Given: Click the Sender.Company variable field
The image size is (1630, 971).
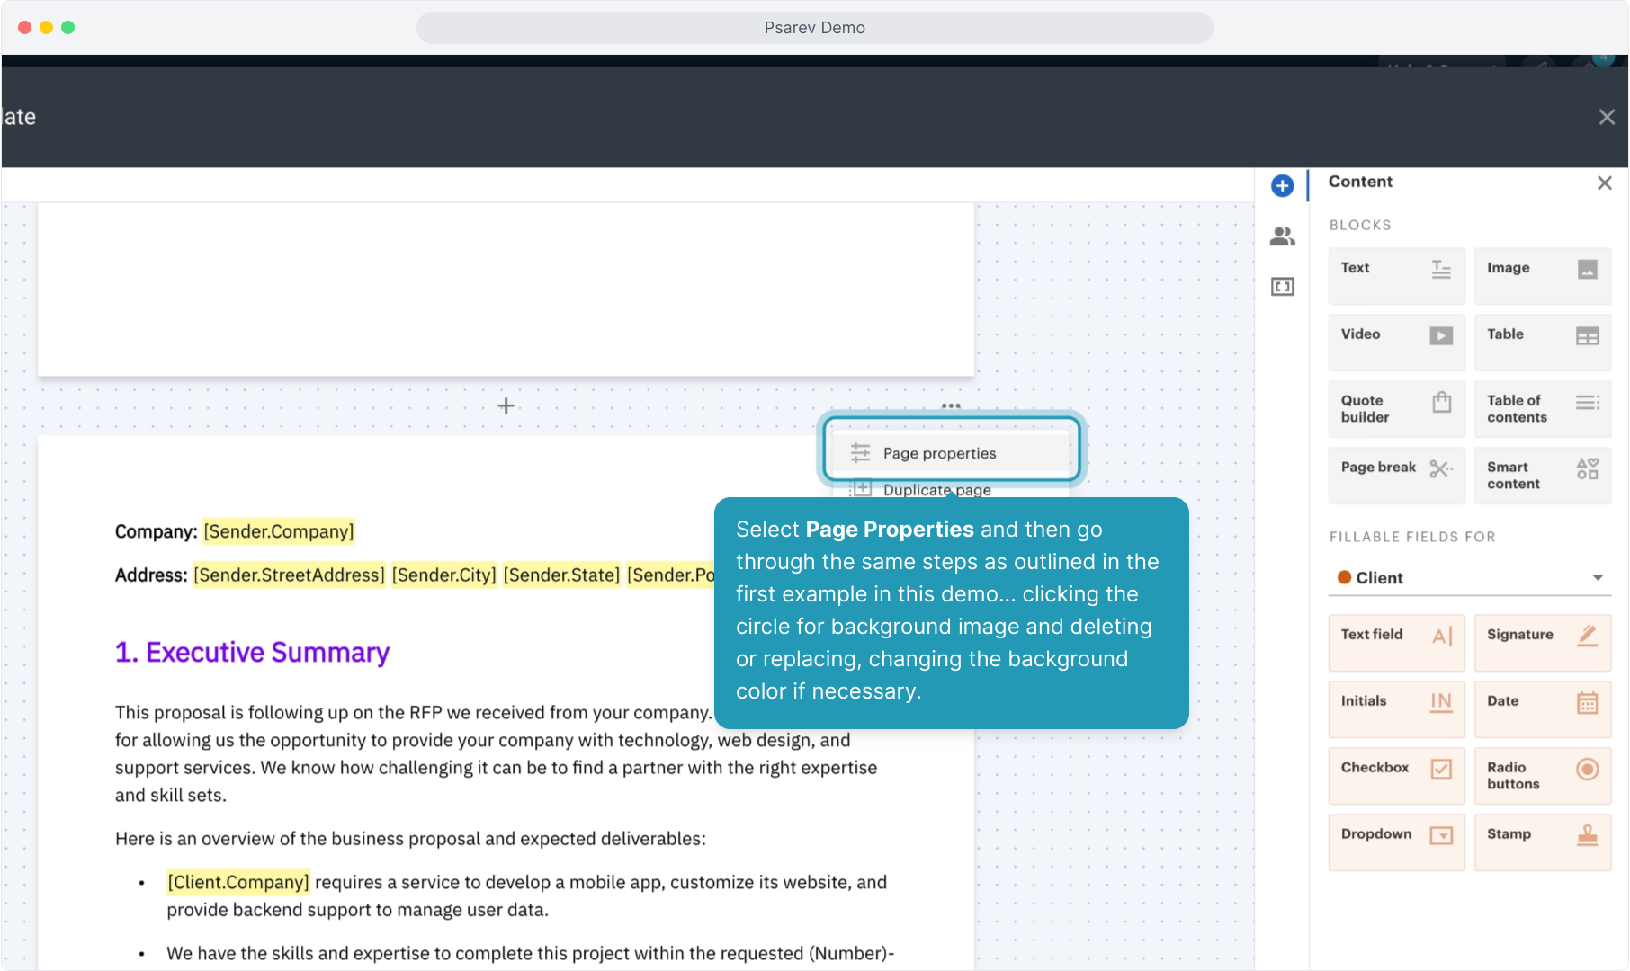Looking at the screenshot, I should pyautogui.click(x=279, y=532).
